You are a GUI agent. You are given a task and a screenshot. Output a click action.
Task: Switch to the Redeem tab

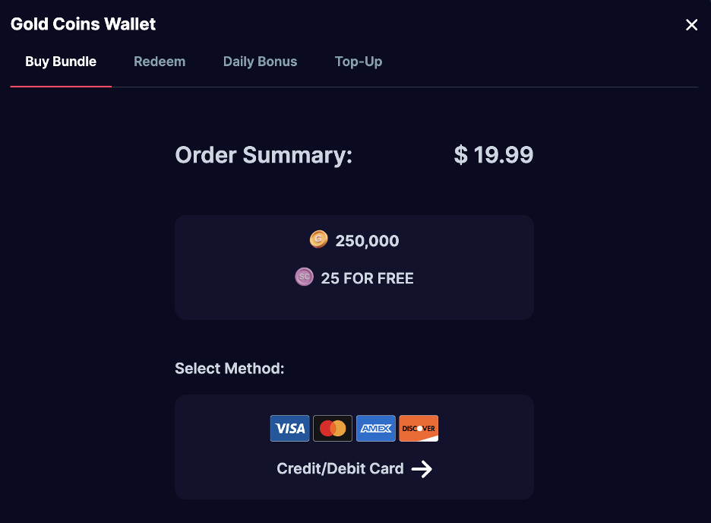(x=160, y=62)
